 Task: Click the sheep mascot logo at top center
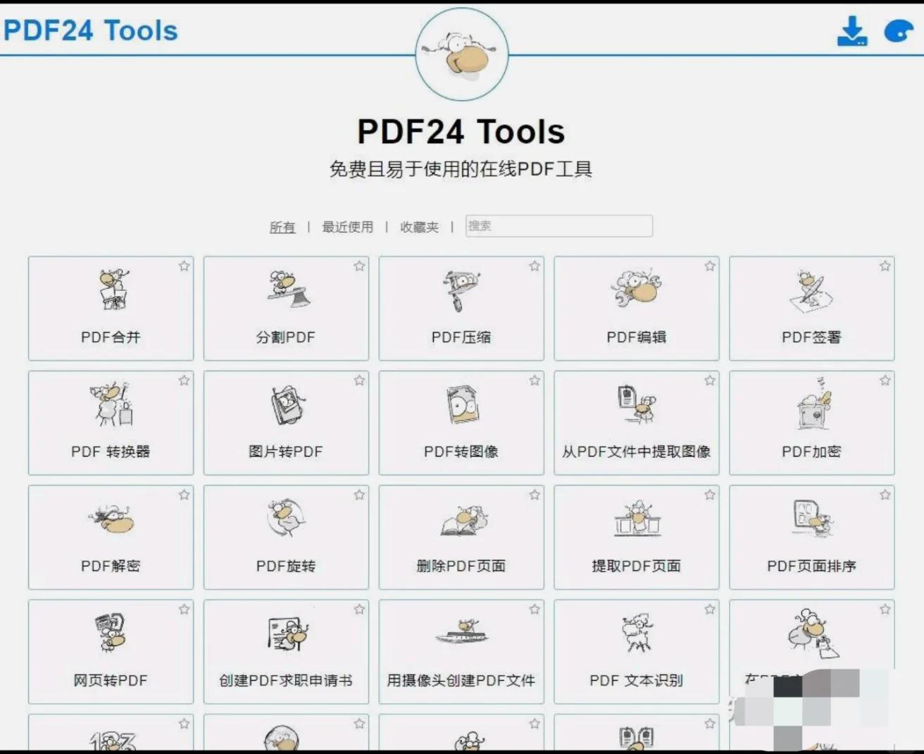pos(461,54)
